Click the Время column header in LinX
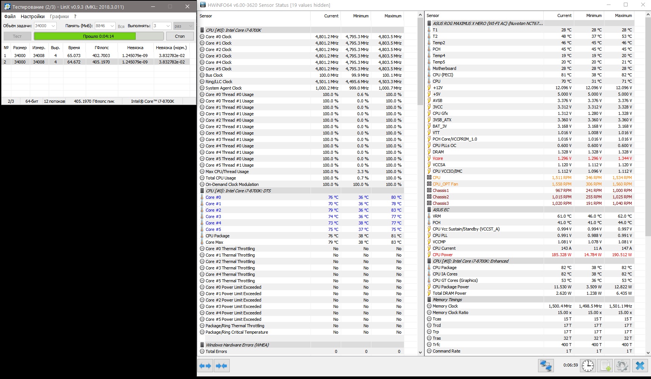 (x=74, y=48)
